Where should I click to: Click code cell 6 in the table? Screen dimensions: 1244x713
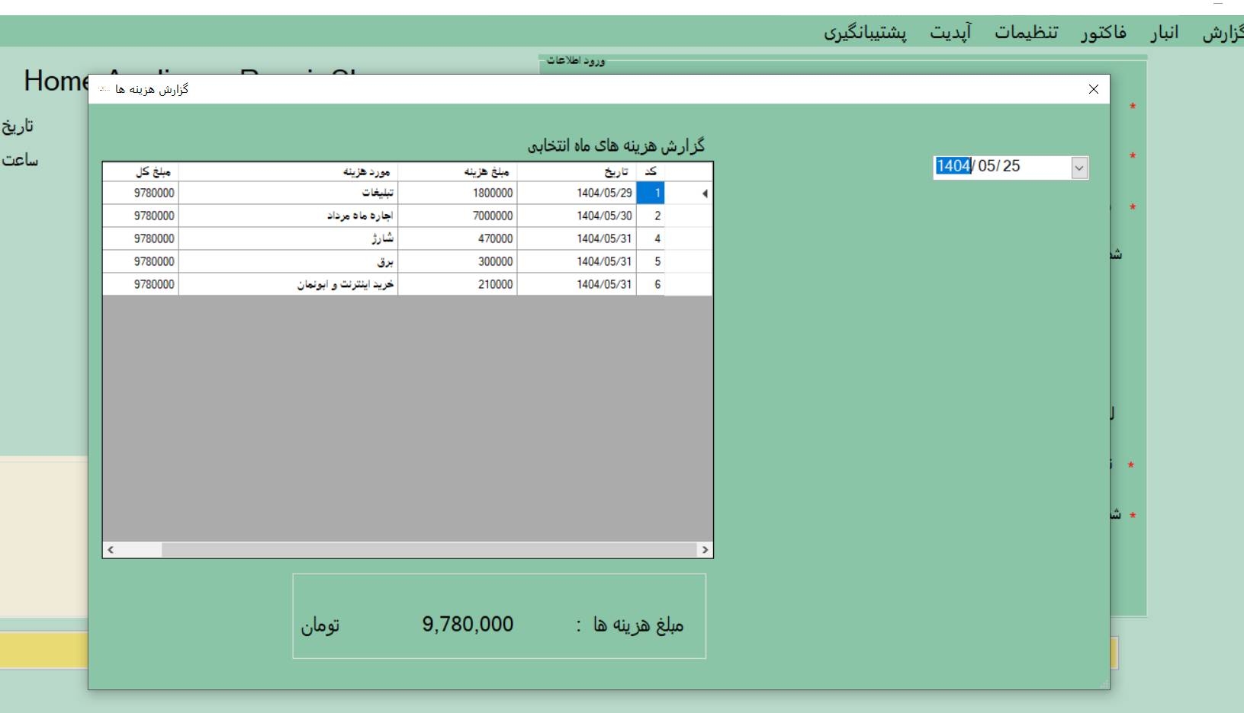651,285
